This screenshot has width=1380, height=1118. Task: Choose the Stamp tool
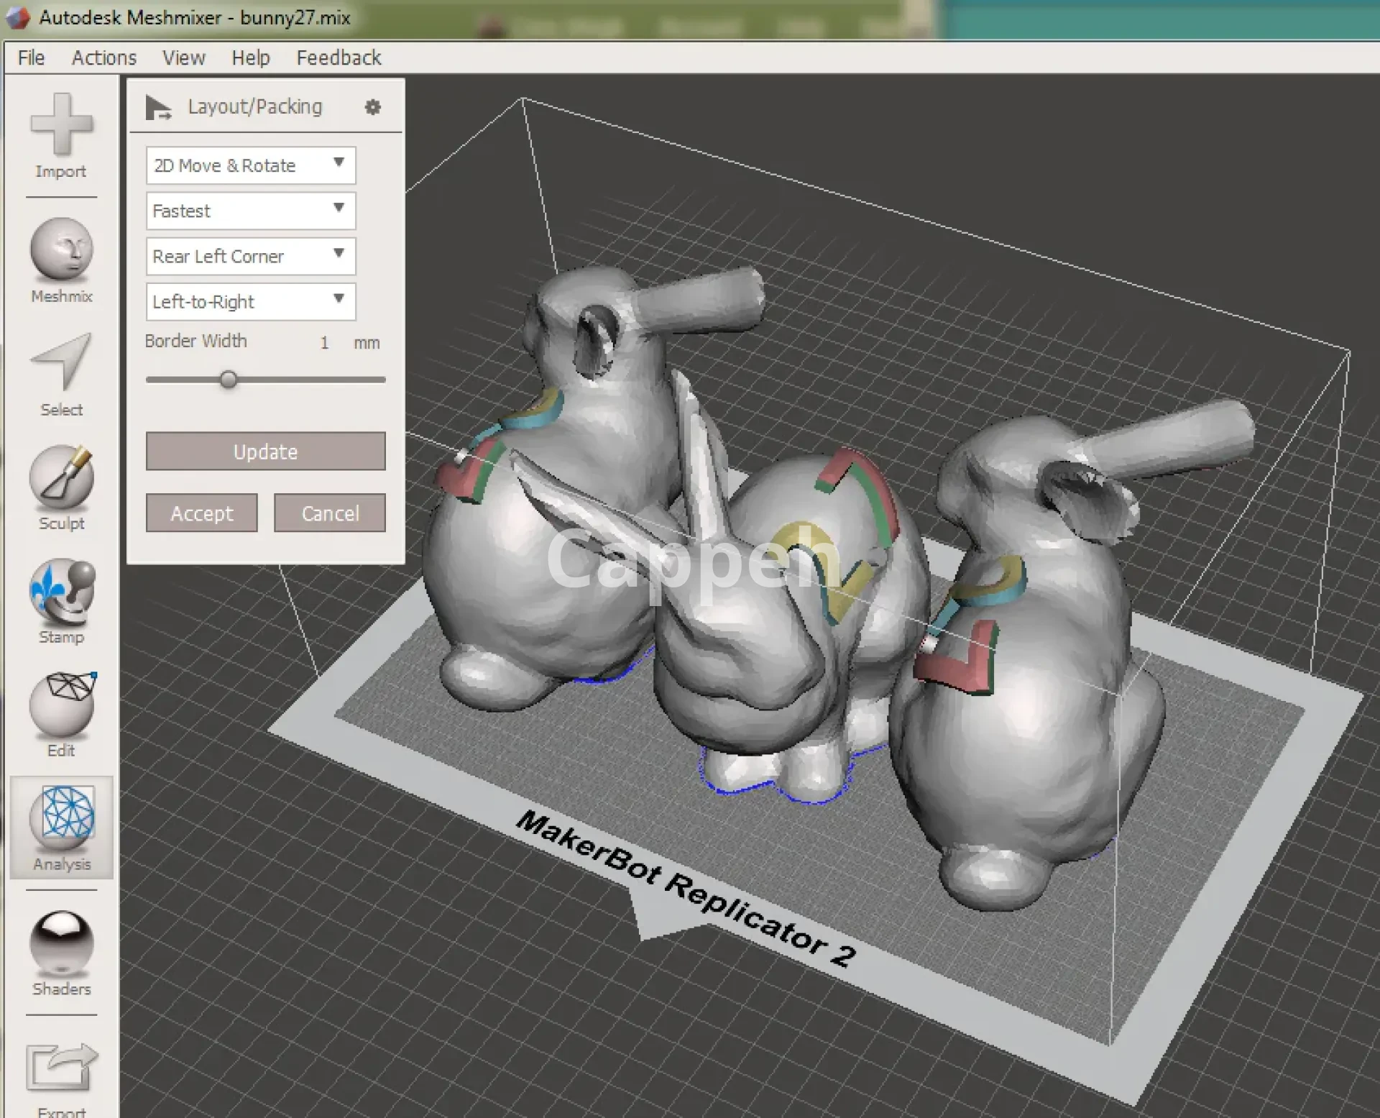[x=61, y=591]
